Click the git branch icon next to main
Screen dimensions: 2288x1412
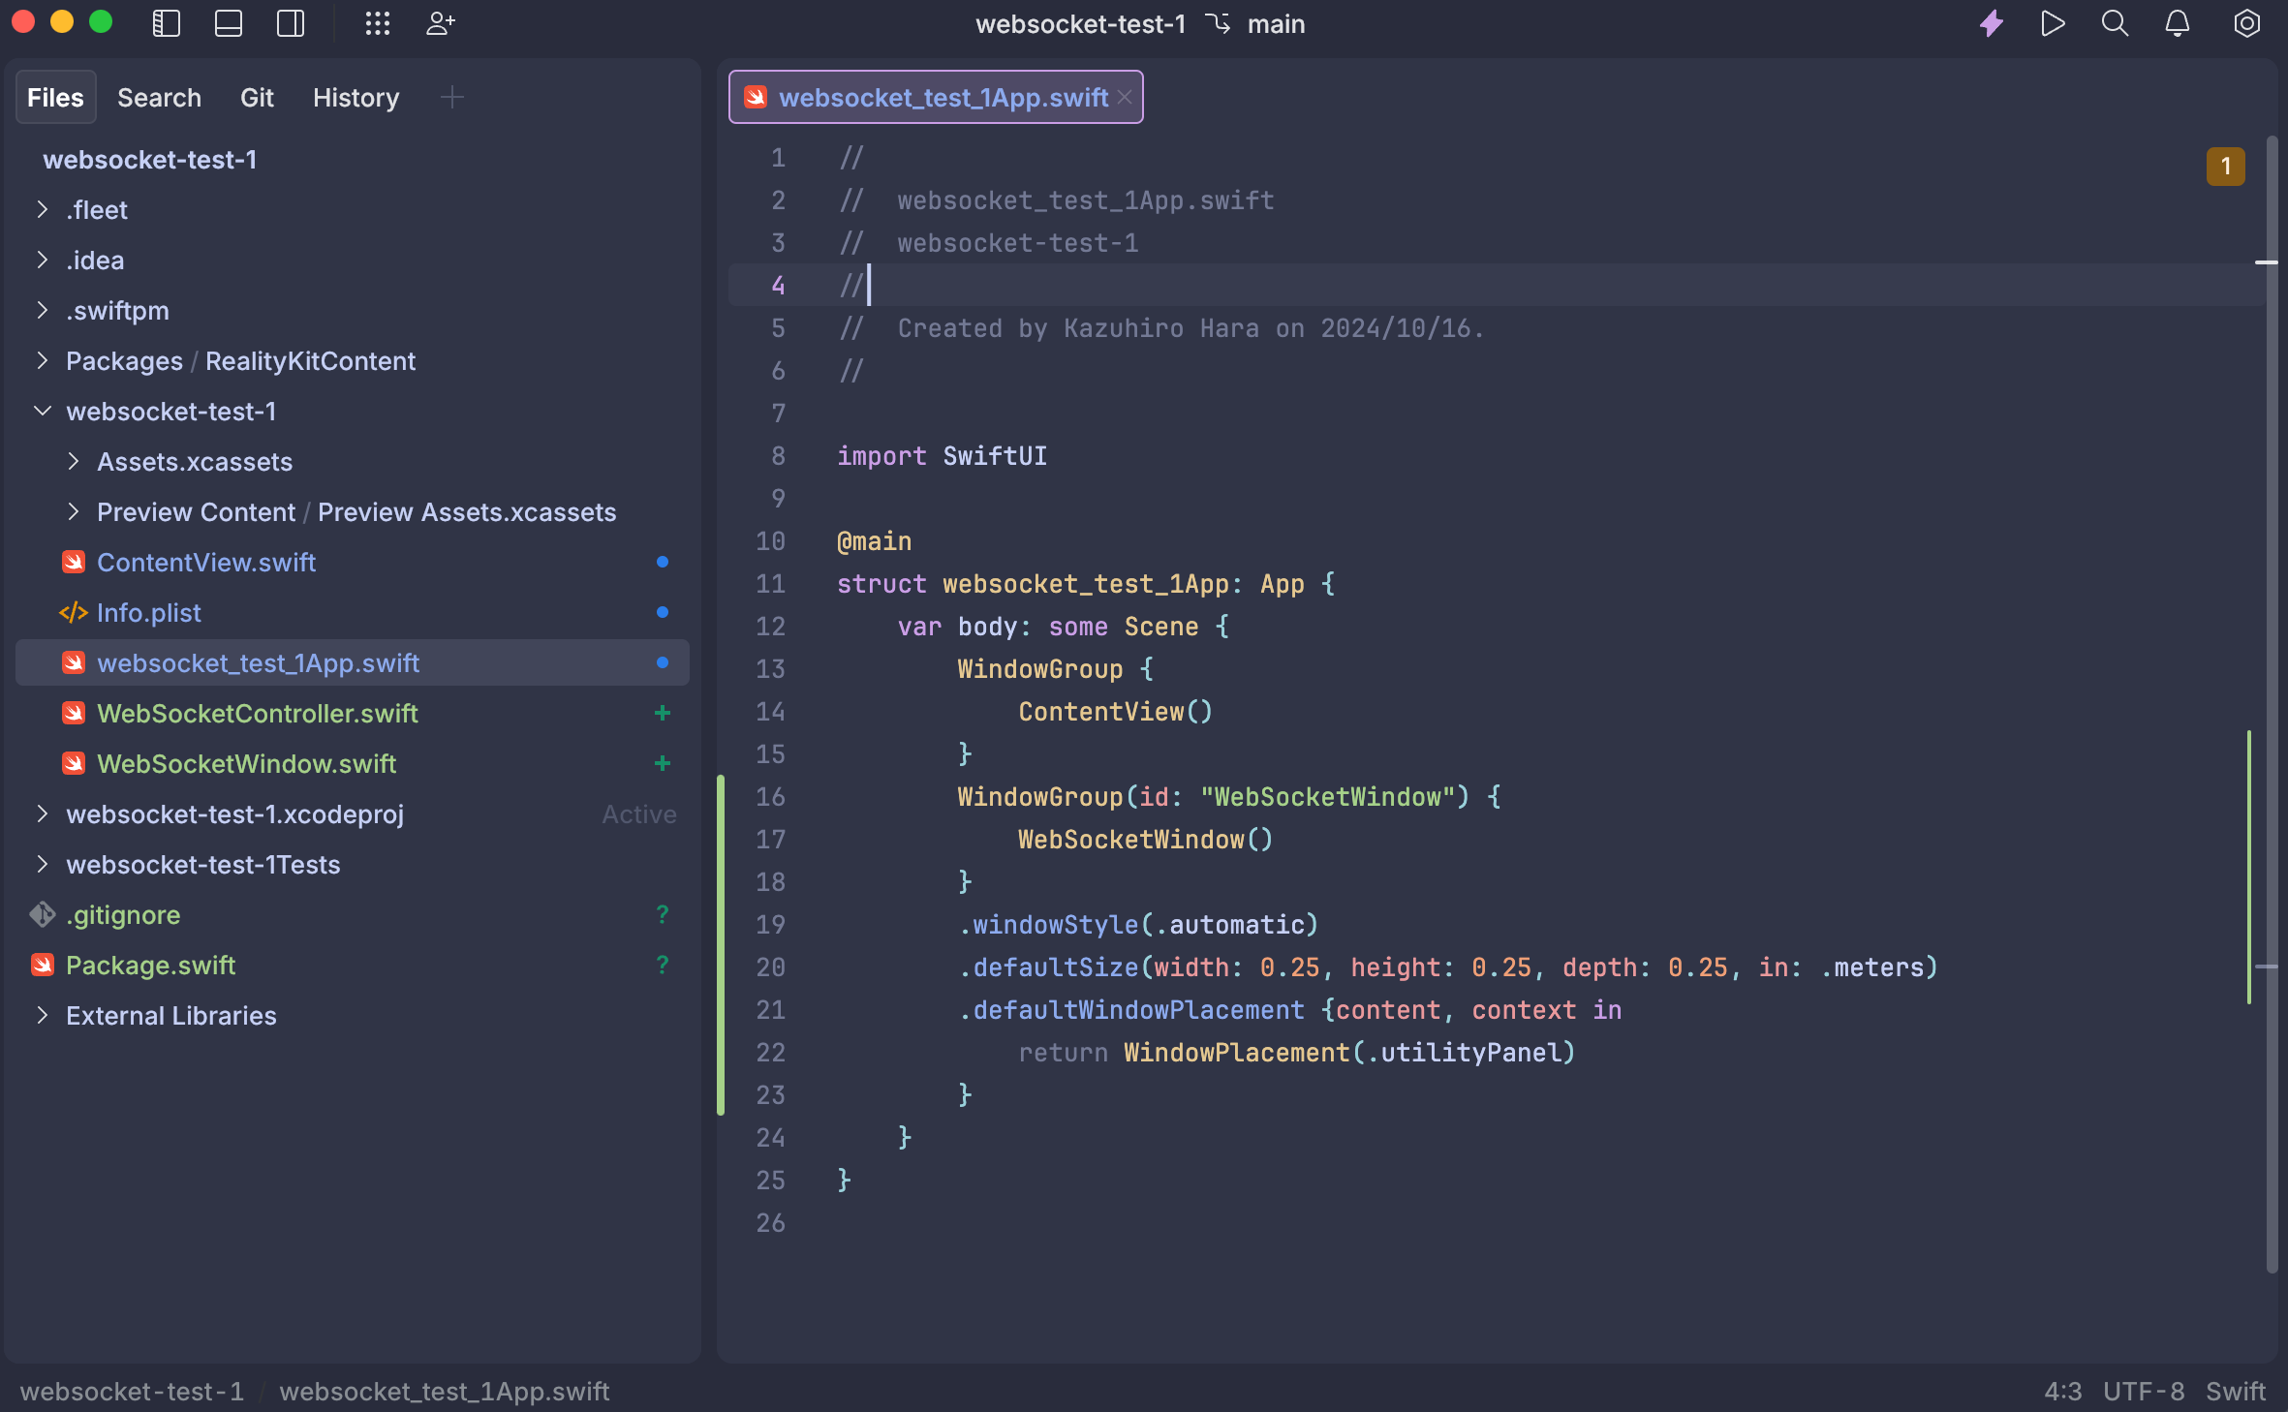[1218, 24]
